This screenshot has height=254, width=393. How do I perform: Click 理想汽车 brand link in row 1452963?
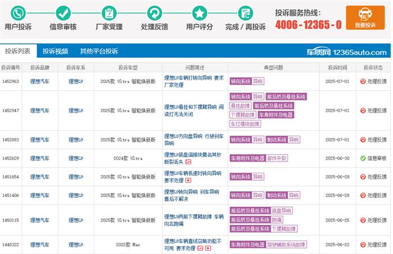(40, 81)
